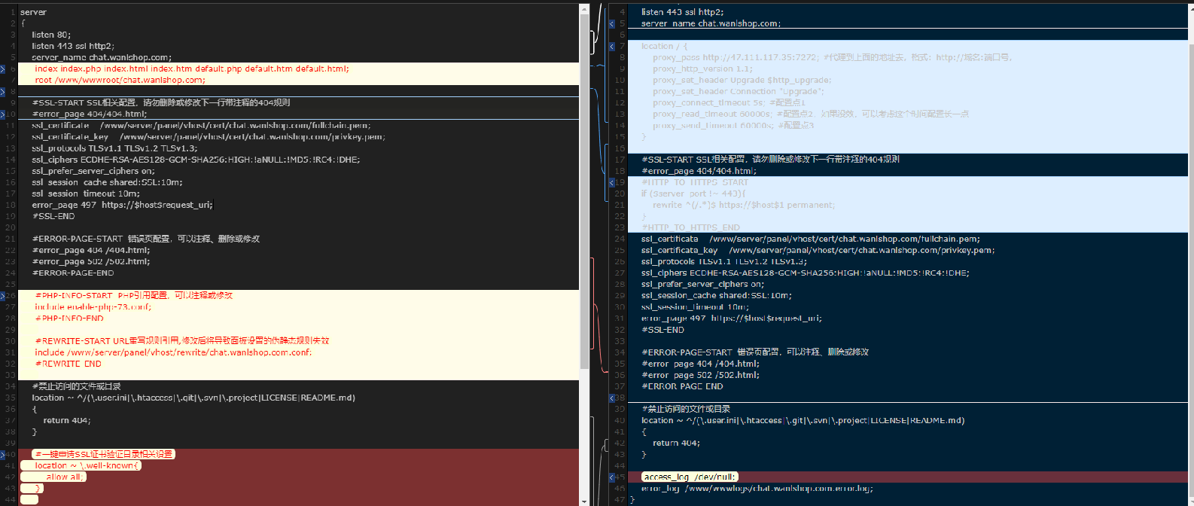Click error_log chat.wanlshop.com.error.log line
The image size is (1194, 506).
tap(757, 488)
